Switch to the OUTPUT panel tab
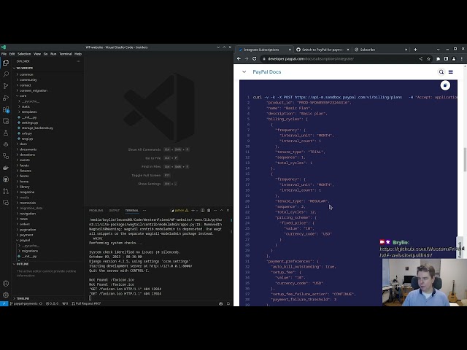 [114, 211]
